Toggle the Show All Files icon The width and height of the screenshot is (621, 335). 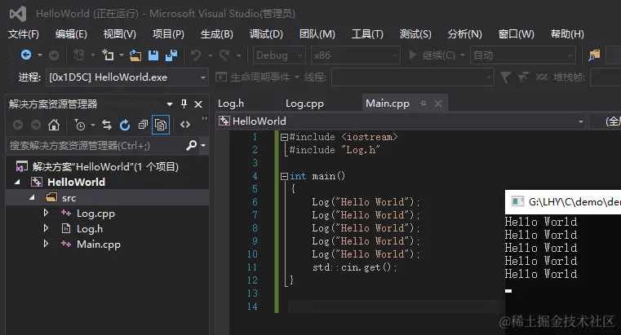[x=161, y=125]
